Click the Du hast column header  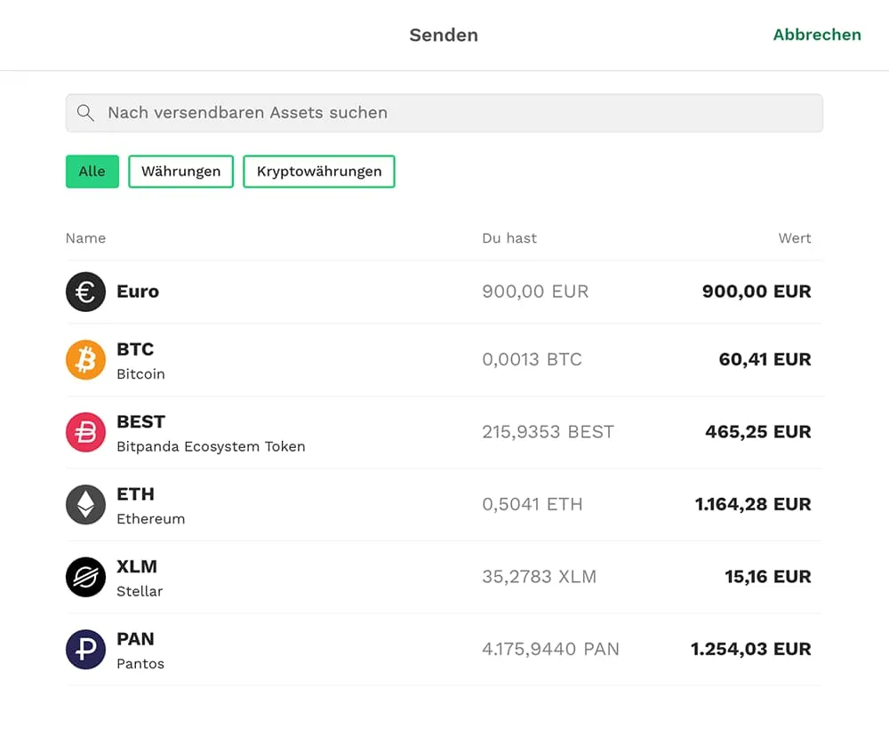509,238
